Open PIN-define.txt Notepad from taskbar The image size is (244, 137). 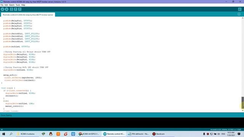pos(138,134)
